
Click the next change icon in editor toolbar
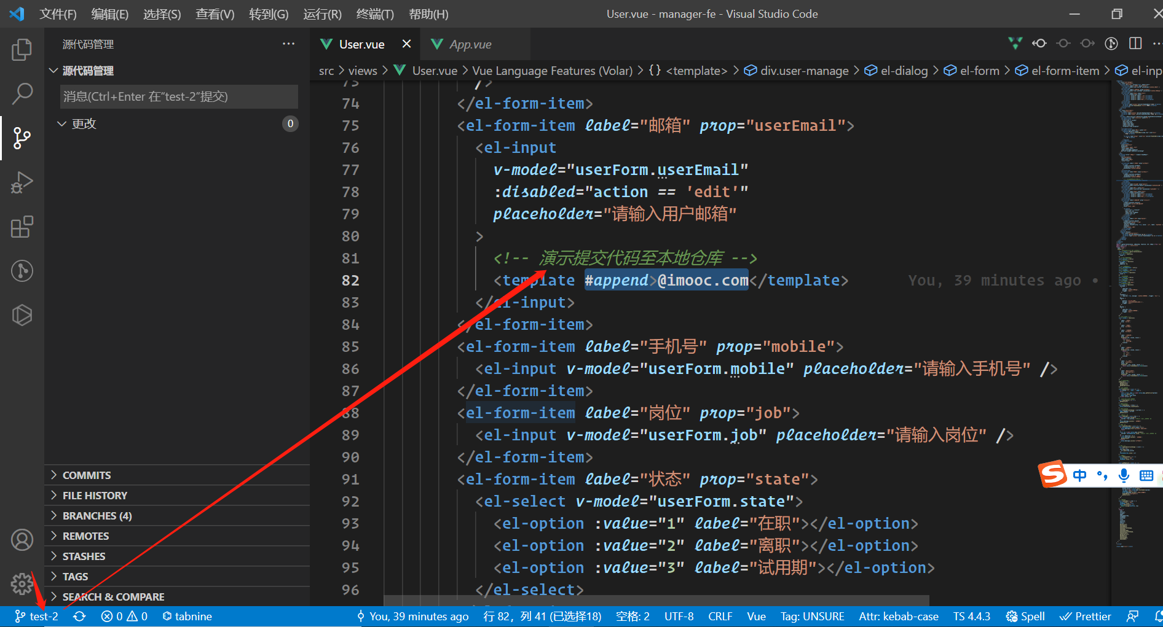click(x=1087, y=44)
